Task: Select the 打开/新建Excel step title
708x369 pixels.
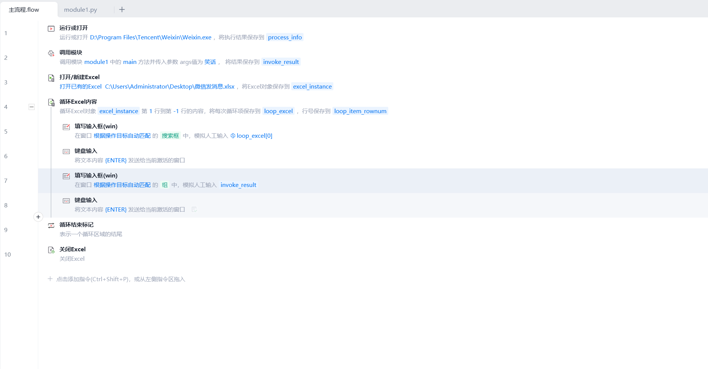Action: pos(80,77)
